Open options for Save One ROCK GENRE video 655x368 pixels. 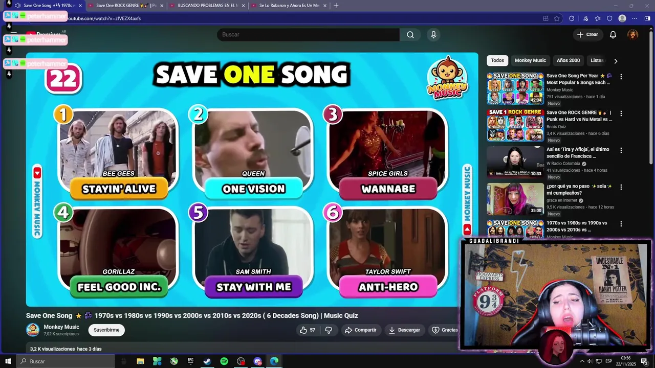pyautogui.click(x=621, y=113)
